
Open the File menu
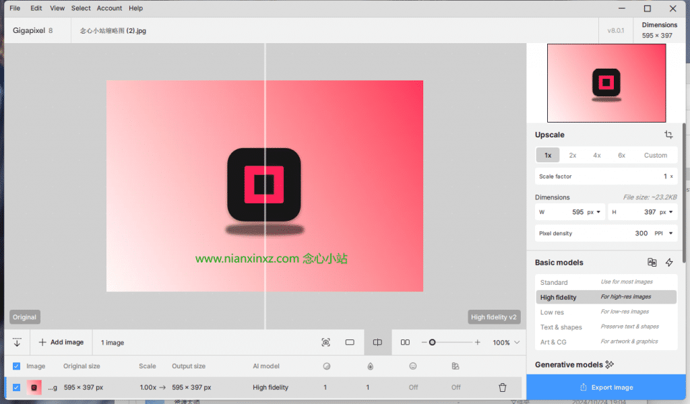[x=15, y=8]
